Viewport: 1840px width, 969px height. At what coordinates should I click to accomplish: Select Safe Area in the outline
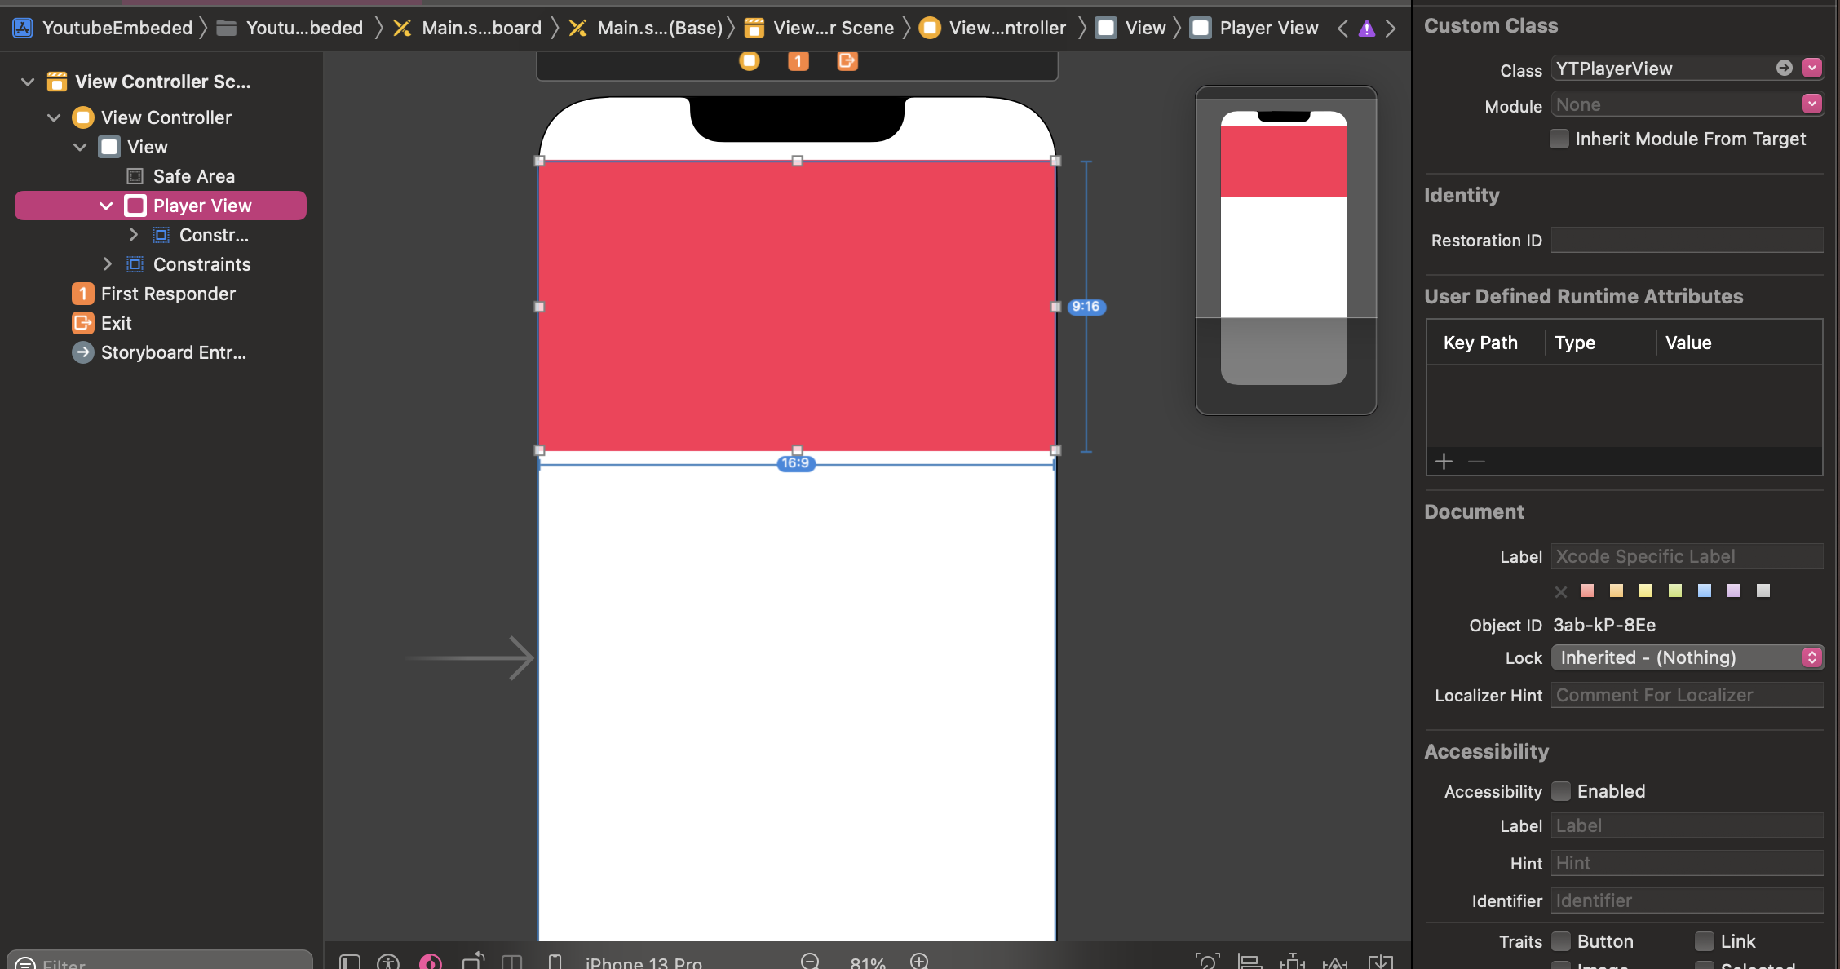click(193, 176)
